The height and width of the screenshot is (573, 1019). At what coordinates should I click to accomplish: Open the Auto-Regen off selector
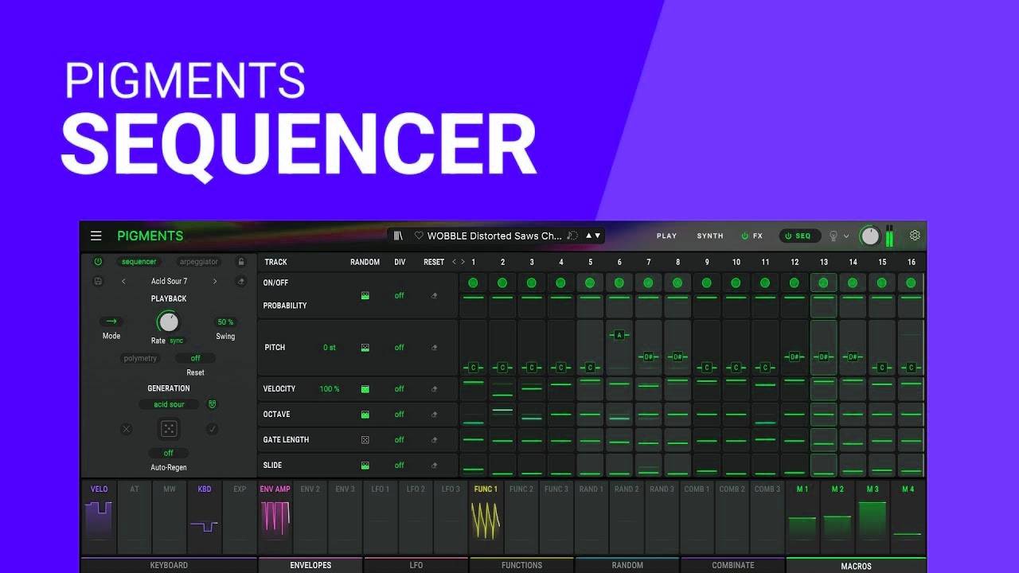point(169,453)
